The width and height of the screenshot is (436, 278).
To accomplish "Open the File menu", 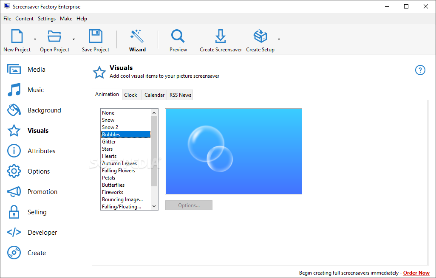I will (7, 19).
